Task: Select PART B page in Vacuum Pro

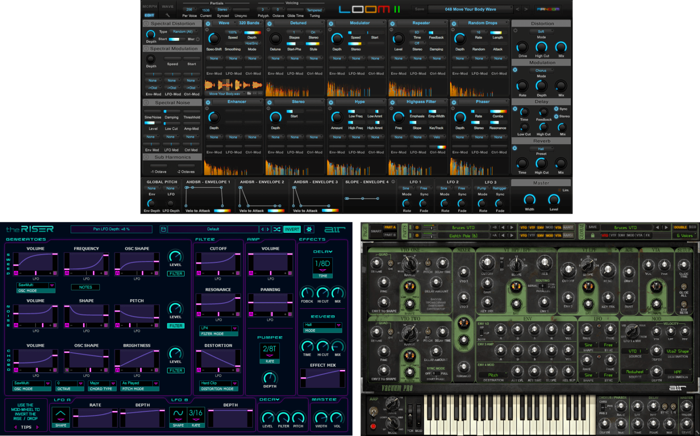Action: 390,235
